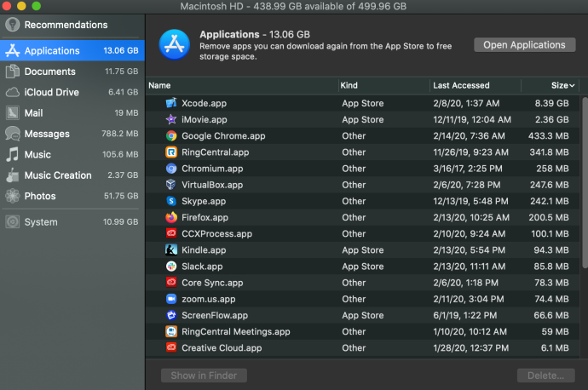Viewport: 588px width, 390px height.
Task: Select the Firefox.app name text
Action: tap(205, 218)
